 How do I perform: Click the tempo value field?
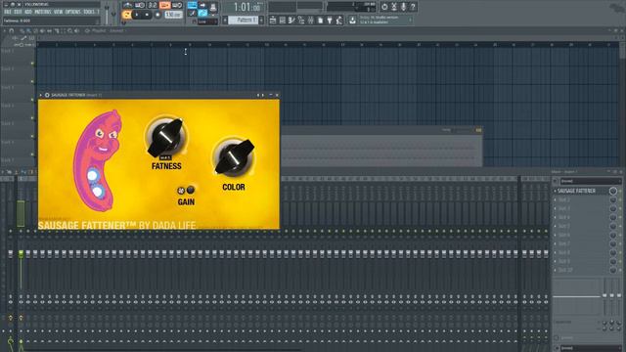pos(173,15)
